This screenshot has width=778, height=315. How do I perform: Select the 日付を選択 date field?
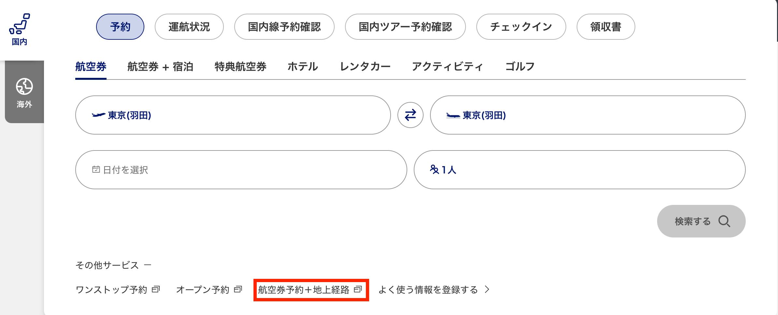[241, 170]
